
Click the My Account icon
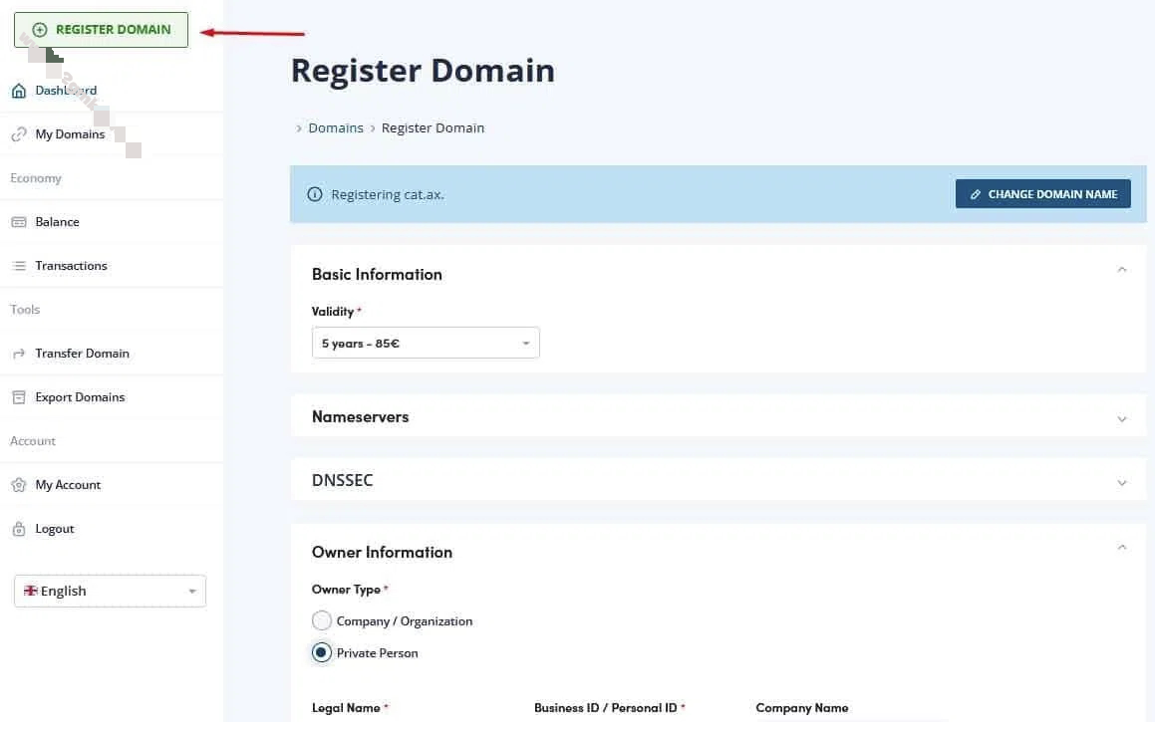(x=18, y=485)
